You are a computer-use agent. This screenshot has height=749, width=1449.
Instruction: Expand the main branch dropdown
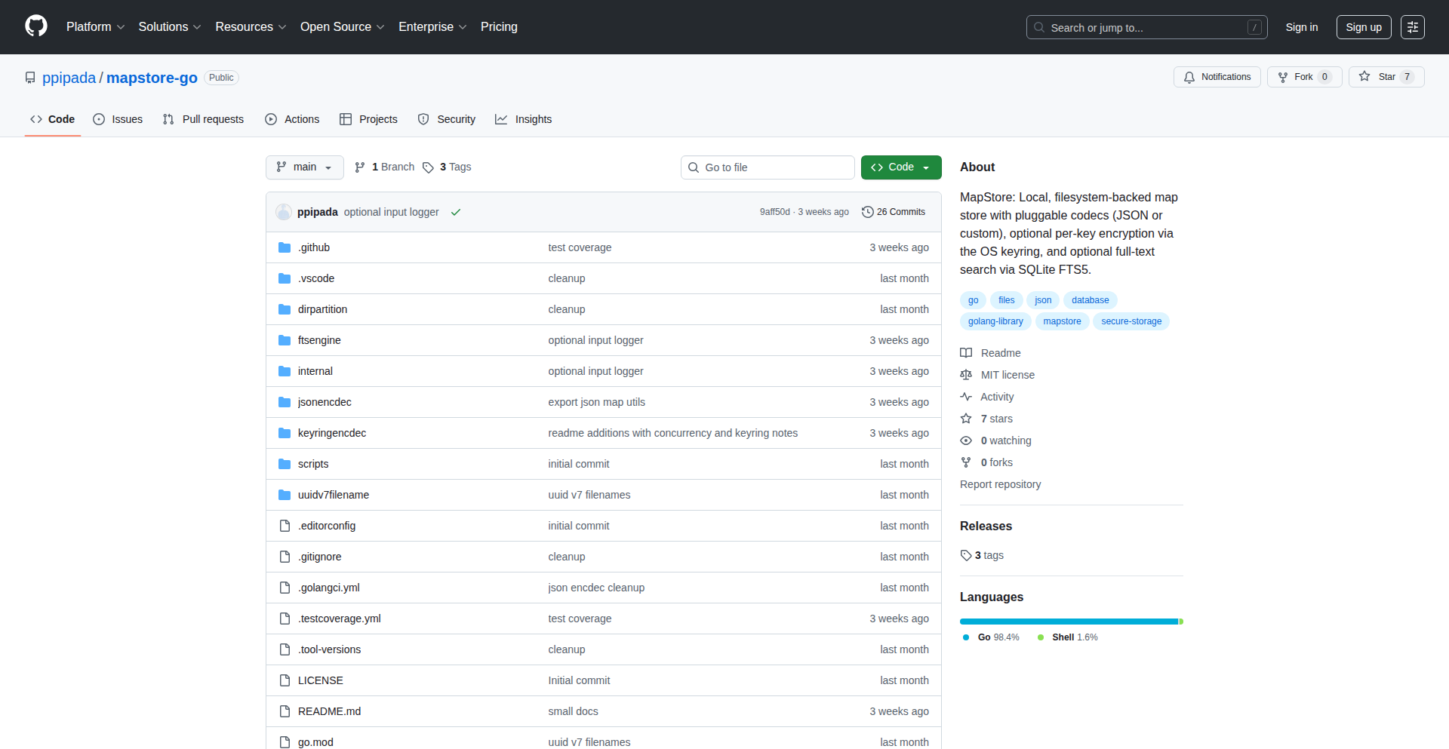[x=304, y=167]
